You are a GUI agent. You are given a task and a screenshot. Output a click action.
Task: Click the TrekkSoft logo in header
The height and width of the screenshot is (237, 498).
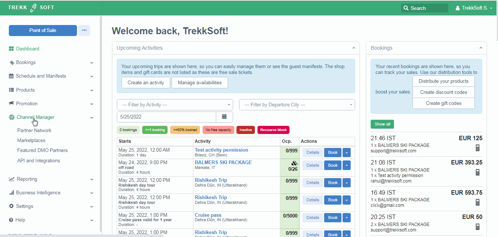(x=31, y=7)
